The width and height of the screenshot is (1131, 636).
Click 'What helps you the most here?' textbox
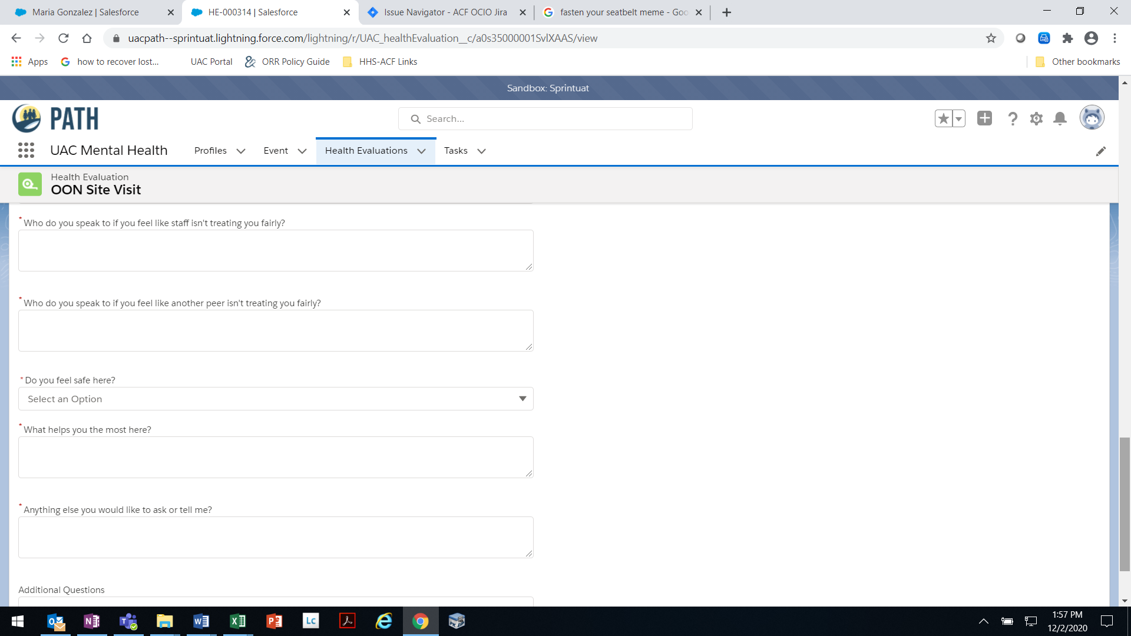[x=276, y=457]
